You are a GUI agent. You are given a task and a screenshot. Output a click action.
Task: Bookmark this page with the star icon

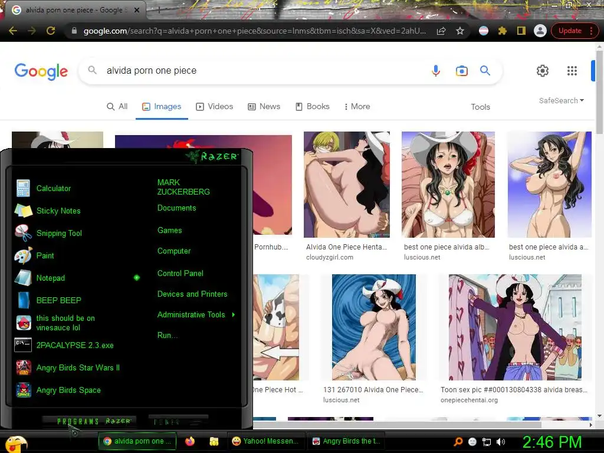click(460, 31)
